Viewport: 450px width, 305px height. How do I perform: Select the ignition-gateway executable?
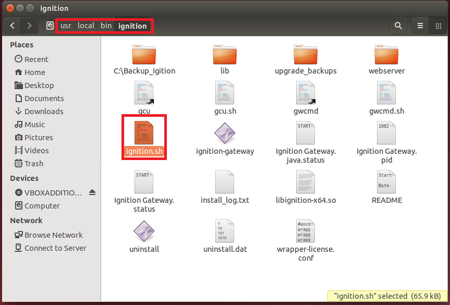point(225,139)
